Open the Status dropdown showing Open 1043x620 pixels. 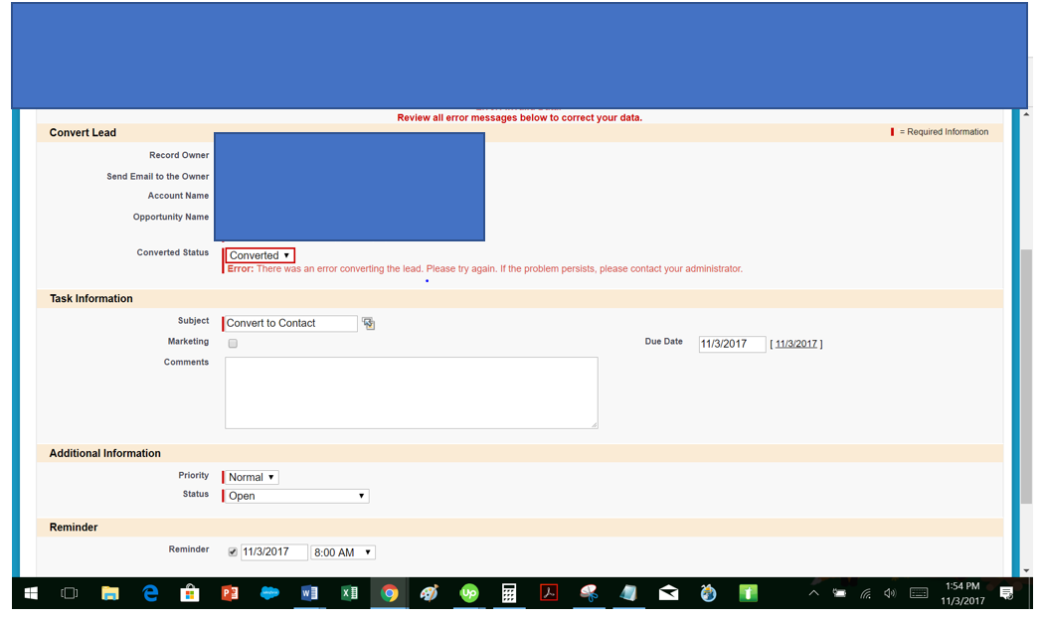296,497
